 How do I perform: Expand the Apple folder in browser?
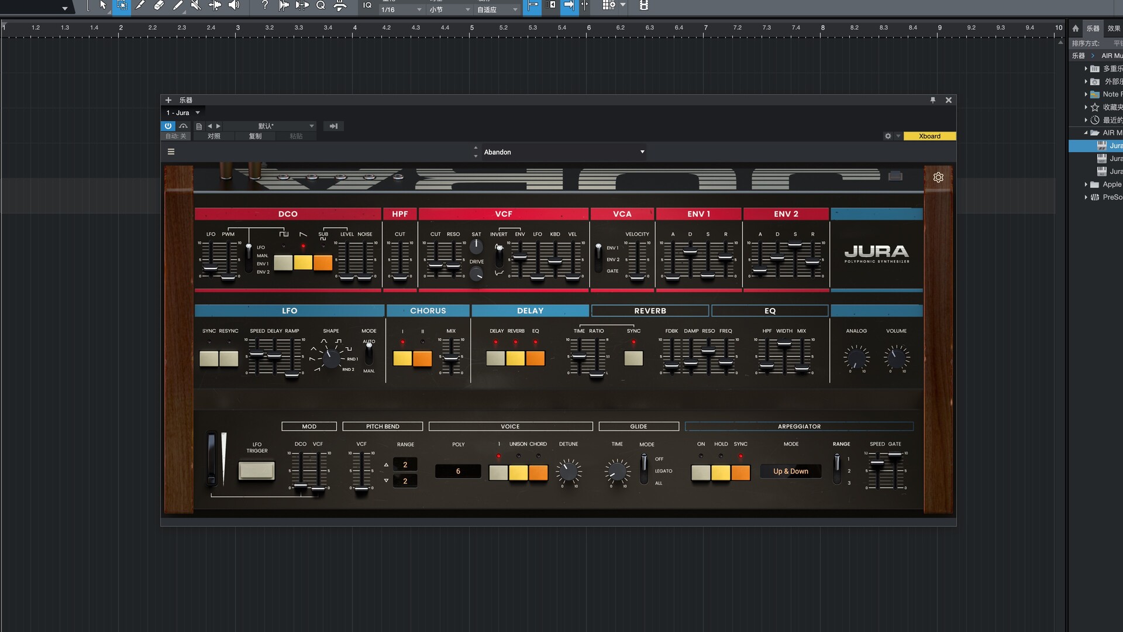coord(1086,184)
